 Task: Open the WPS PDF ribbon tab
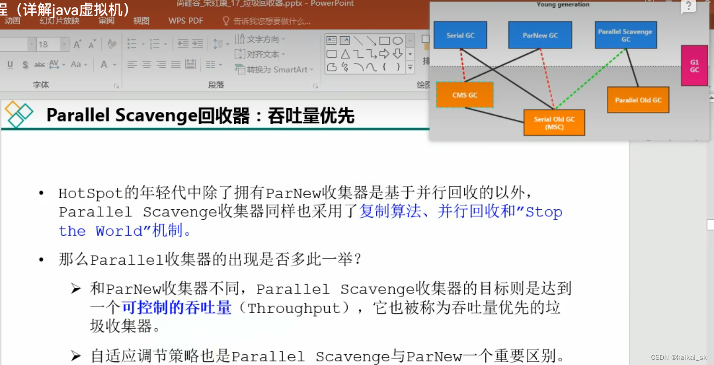[x=186, y=21]
